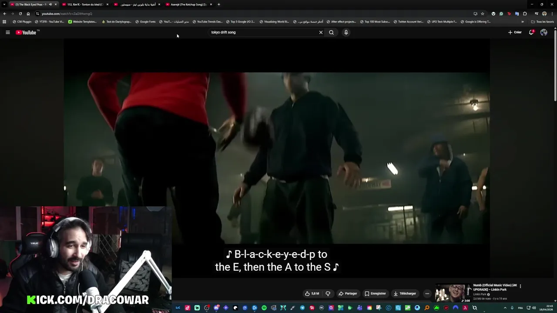Viewport: 557px width, 313px height.
Task: Click the Enregistrer save button
Action: pos(375,293)
